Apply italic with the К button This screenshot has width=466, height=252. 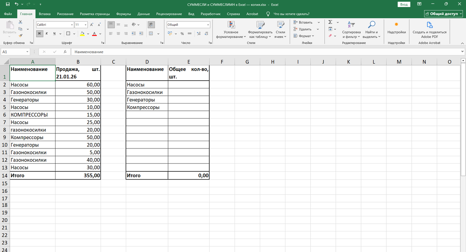[x=47, y=33]
